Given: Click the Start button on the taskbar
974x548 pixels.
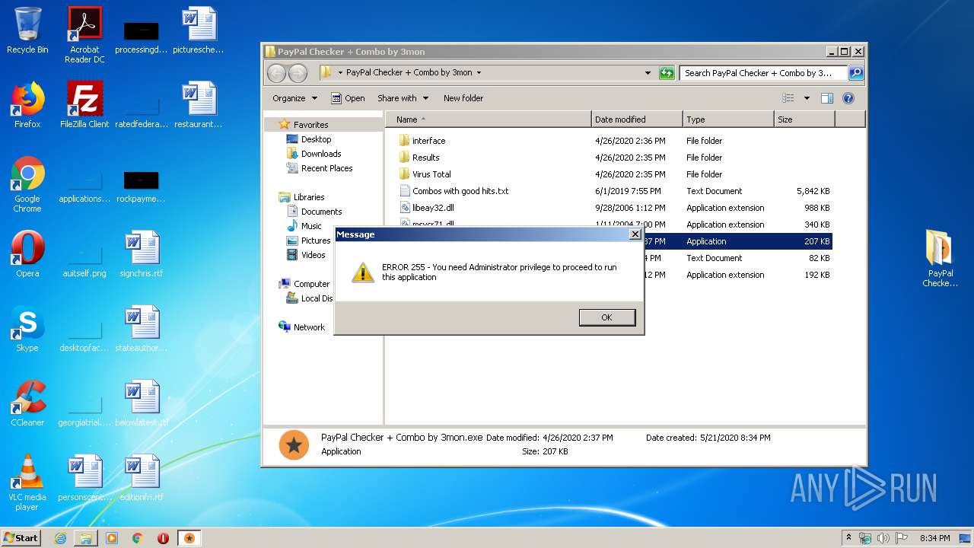Looking at the screenshot, I should coord(21,538).
